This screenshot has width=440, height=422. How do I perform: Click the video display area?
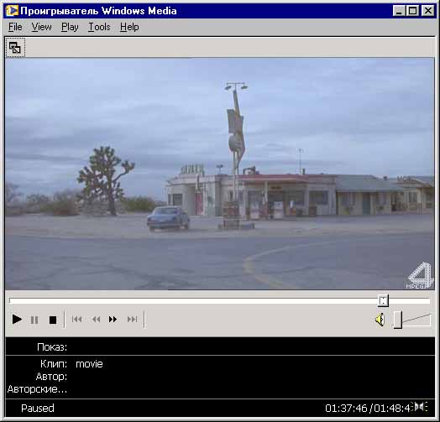(x=219, y=174)
